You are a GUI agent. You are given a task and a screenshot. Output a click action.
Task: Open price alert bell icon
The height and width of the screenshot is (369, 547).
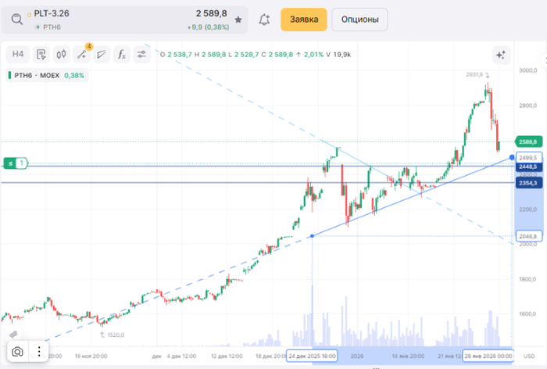tap(264, 20)
